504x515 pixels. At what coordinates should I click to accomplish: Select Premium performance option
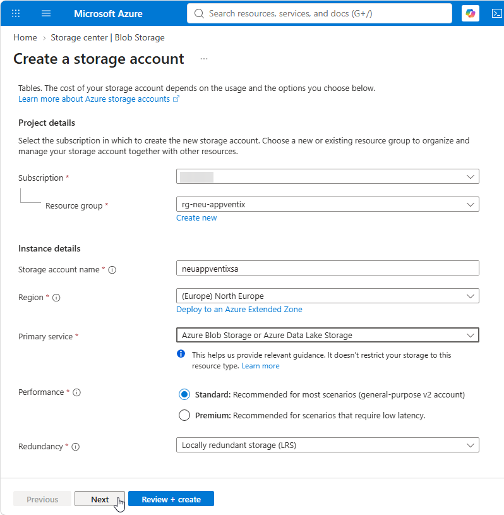184,416
